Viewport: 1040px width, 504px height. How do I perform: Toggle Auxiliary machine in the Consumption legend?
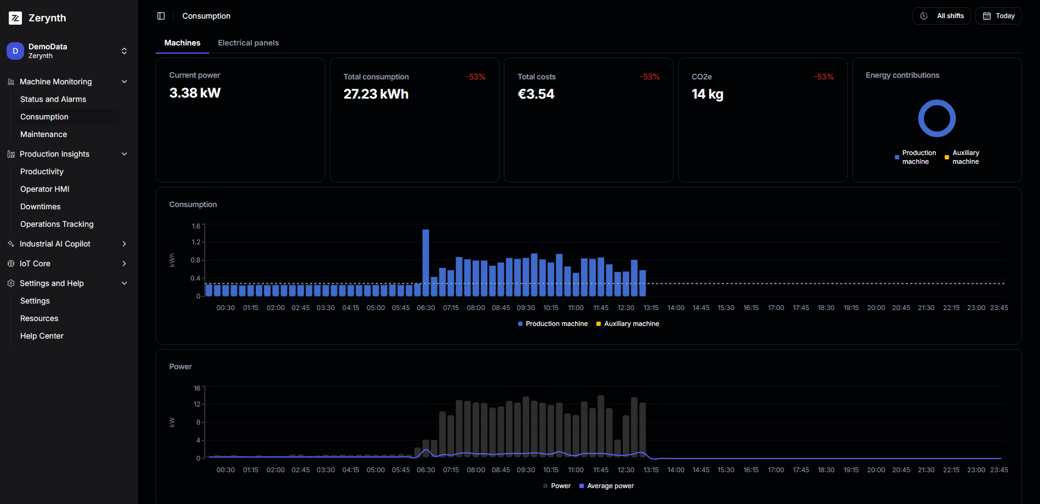coord(628,323)
